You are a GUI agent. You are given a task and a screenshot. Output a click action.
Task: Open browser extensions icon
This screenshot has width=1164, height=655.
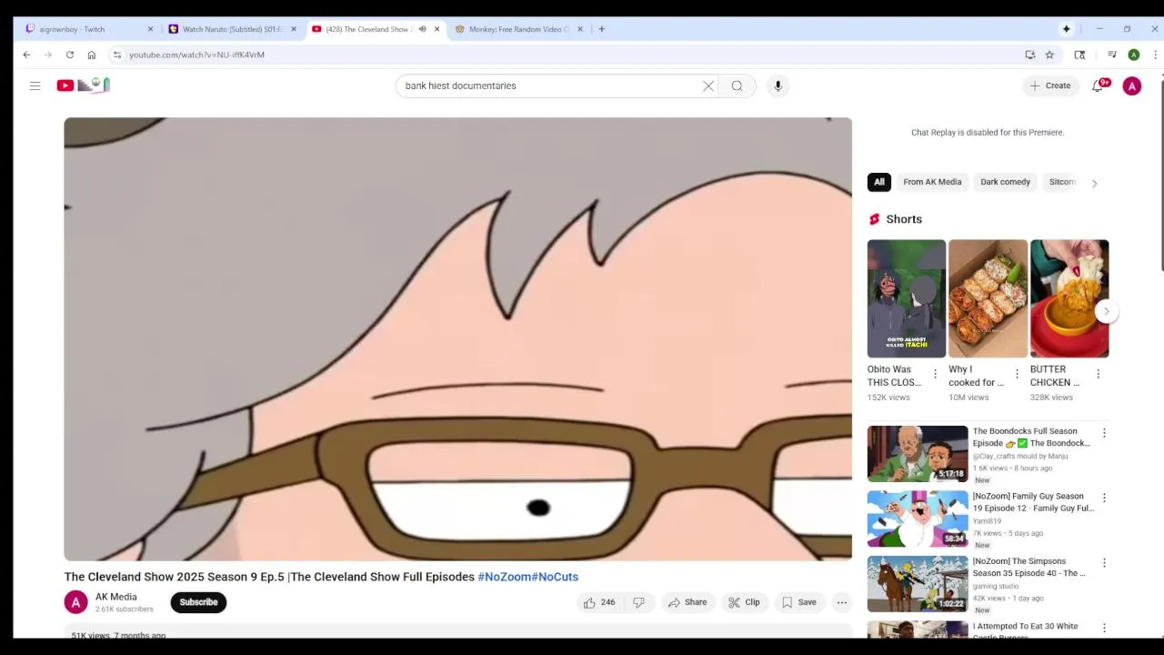point(1079,55)
